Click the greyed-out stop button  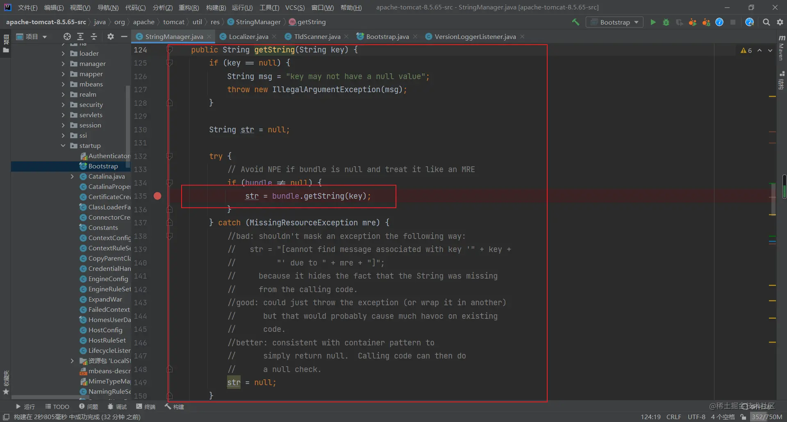(733, 22)
